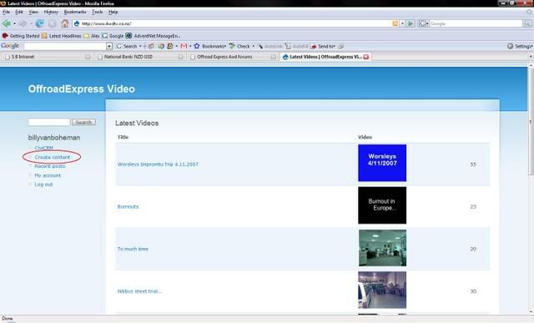Expand the Google toolbar search box dropdown
Screen dimensions: 534x323
tap(109, 46)
